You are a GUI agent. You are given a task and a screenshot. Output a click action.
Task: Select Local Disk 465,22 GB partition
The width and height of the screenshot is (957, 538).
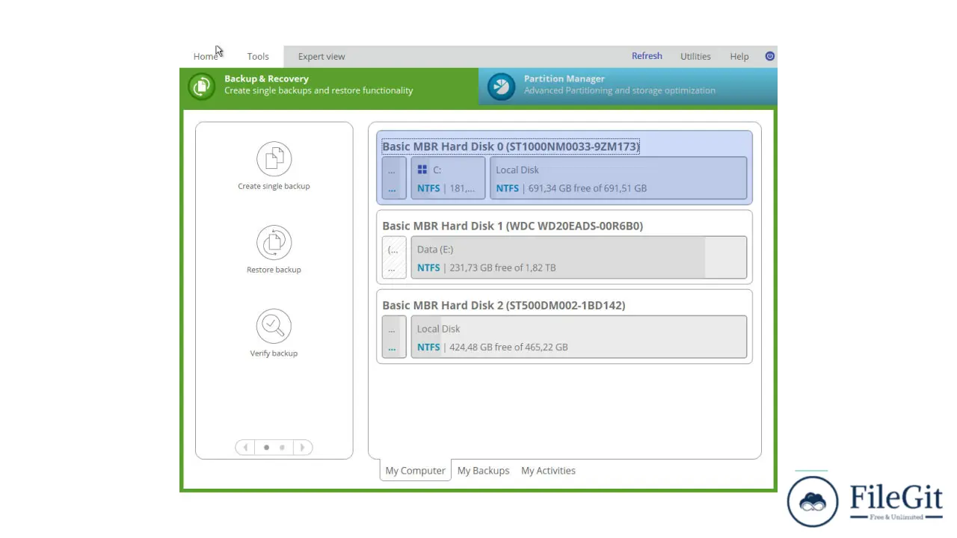[x=579, y=337]
